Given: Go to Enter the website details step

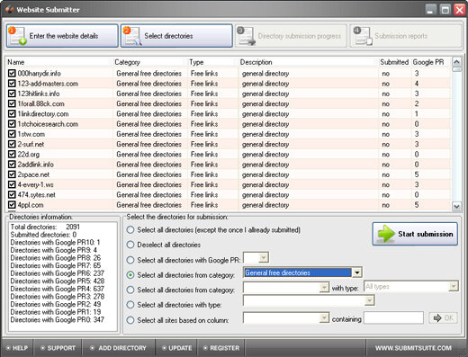Looking at the screenshot, I should tap(62, 36).
